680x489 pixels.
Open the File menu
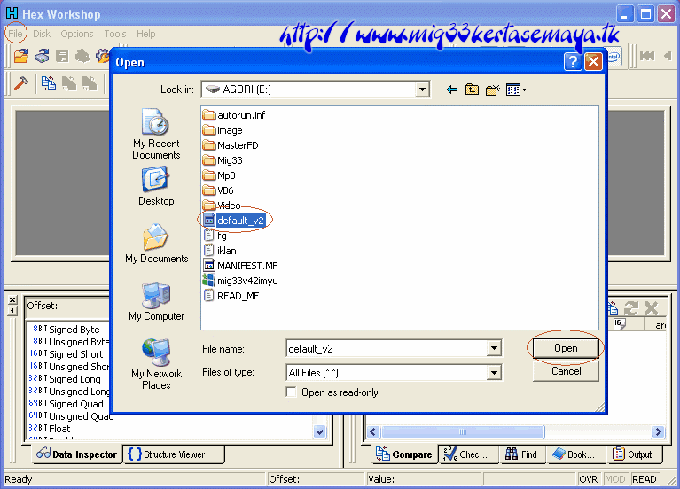[x=16, y=34]
